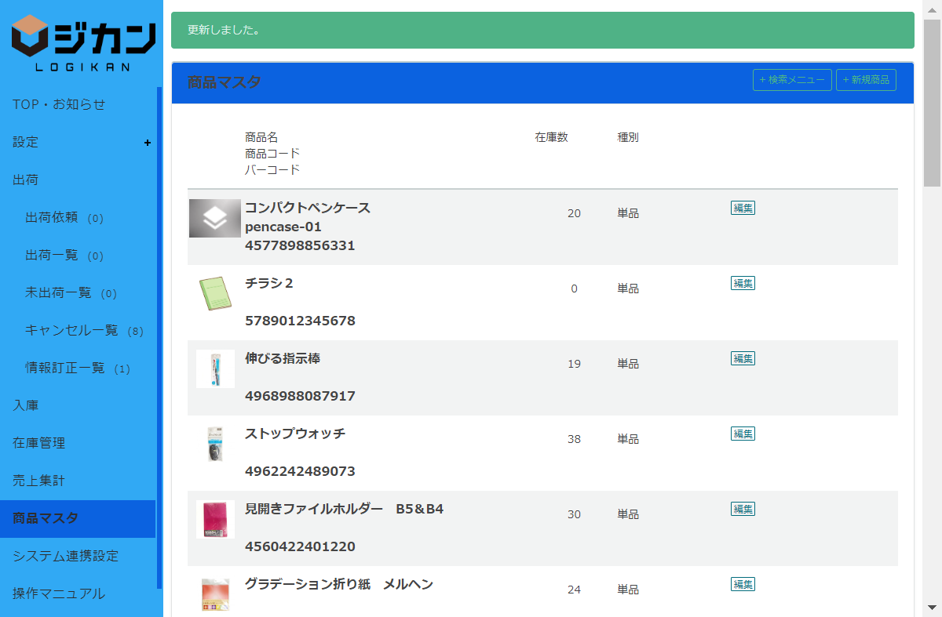
Task: Click the 伸びる指示棒 product thumbnail
Action: (215, 368)
